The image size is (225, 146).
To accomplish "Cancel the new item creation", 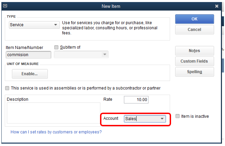I will 194,30.
